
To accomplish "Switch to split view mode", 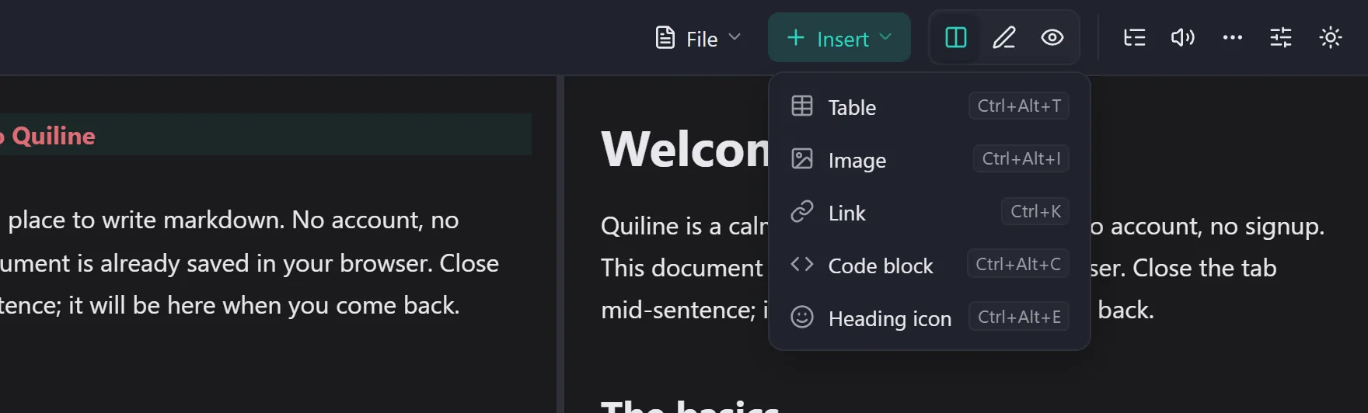I will (956, 37).
